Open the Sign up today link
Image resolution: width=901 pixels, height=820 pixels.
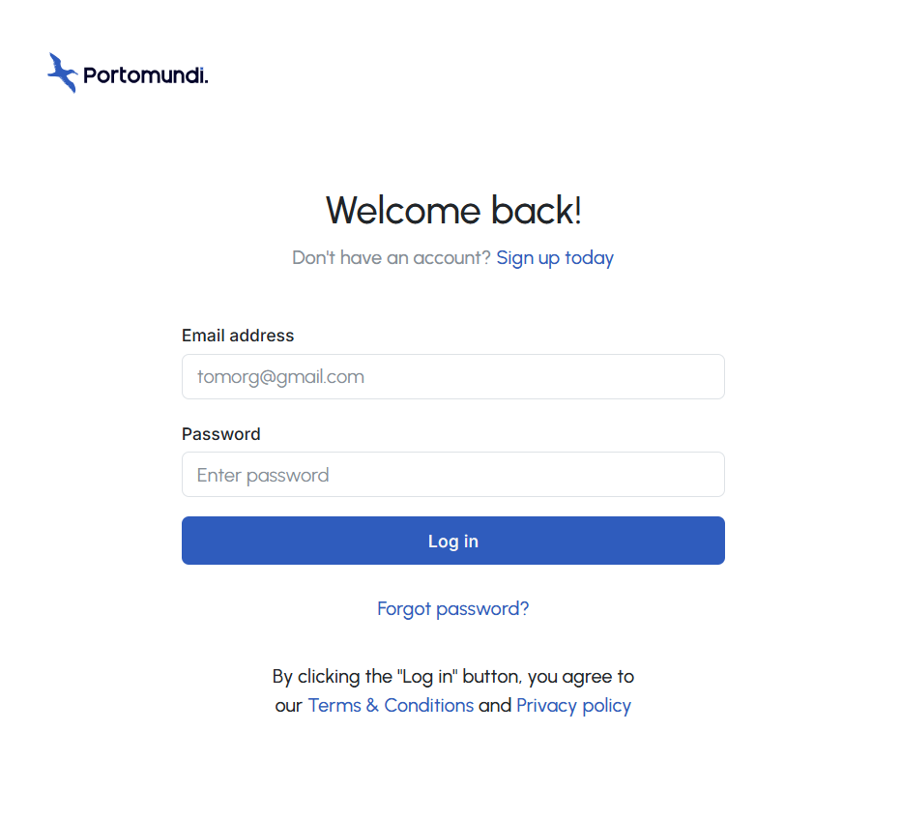click(555, 258)
